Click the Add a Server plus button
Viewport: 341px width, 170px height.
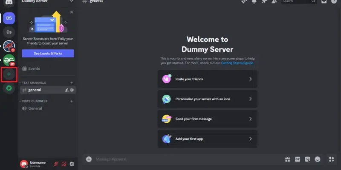[x=9, y=74]
